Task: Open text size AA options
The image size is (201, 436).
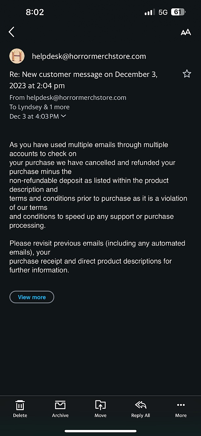Action: tap(186, 32)
